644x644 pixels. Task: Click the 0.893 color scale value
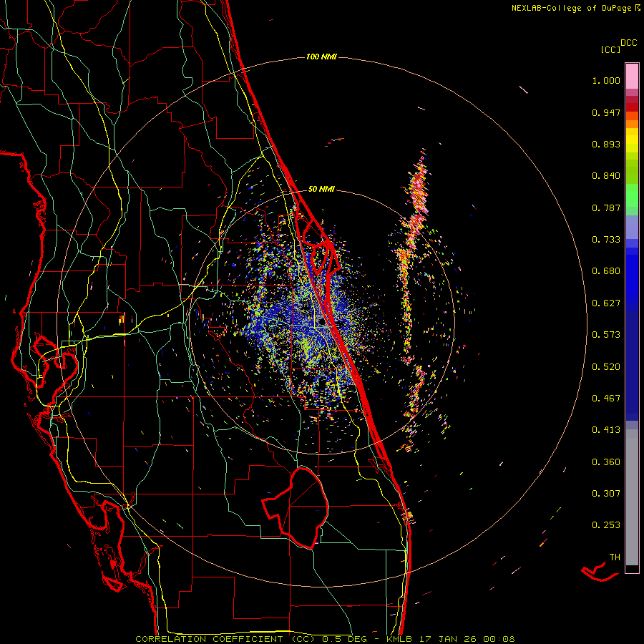pos(606,144)
